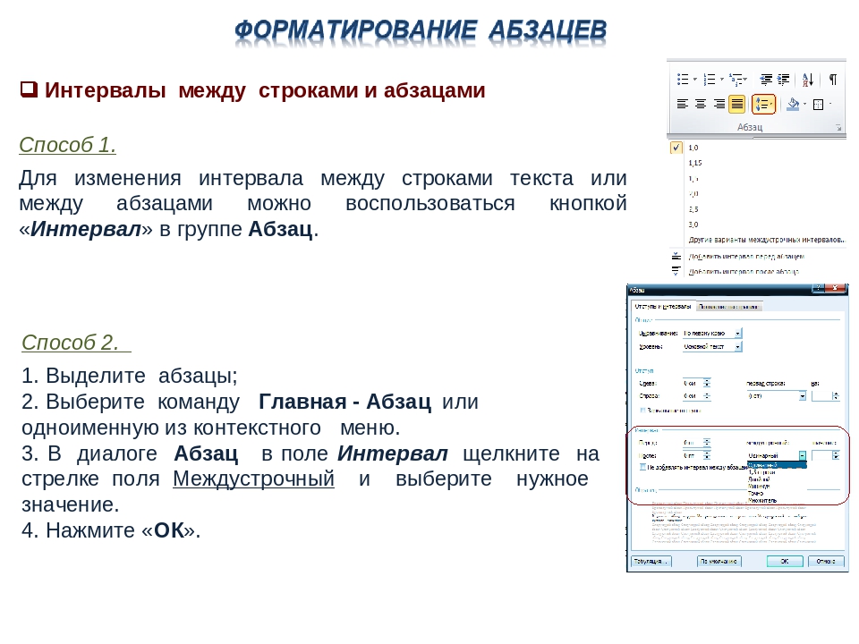Click the sort А-Я icon

(x=808, y=80)
